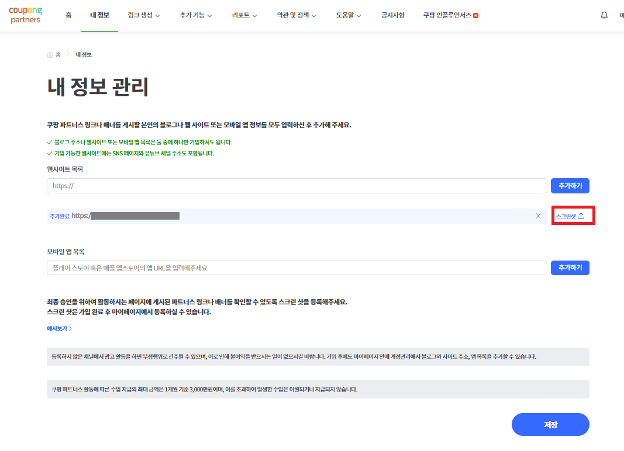This screenshot has height=451, width=624.
Task: Click the 모바일 앱 목록 label
Action: pyautogui.click(x=65, y=252)
